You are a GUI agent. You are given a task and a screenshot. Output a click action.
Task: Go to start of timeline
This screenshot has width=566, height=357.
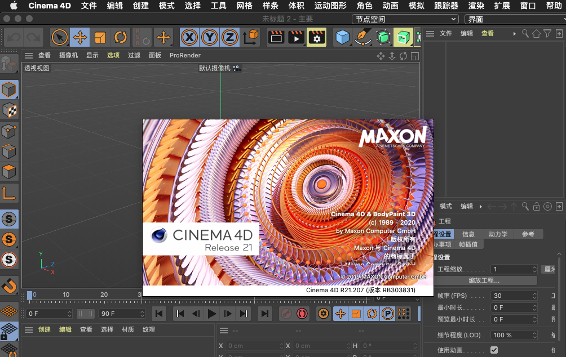point(159,314)
